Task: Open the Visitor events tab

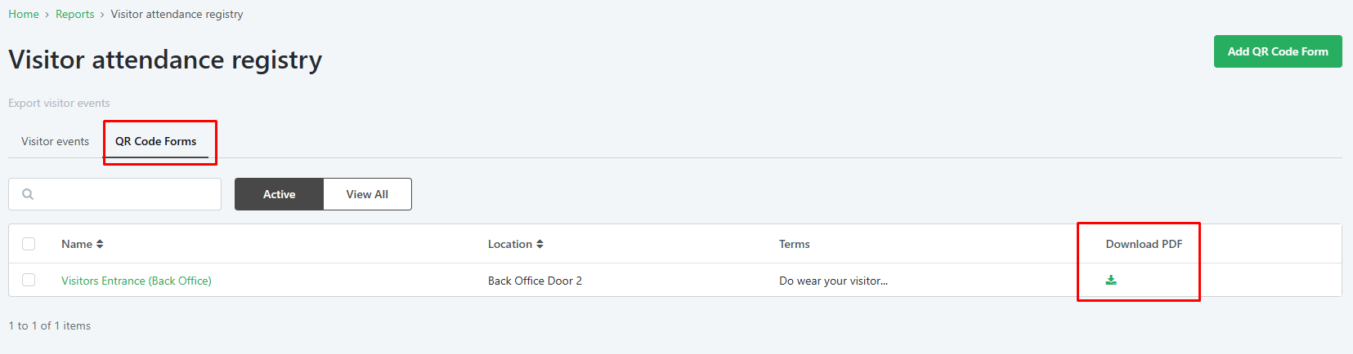Action: pyautogui.click(x=55, y=141)
